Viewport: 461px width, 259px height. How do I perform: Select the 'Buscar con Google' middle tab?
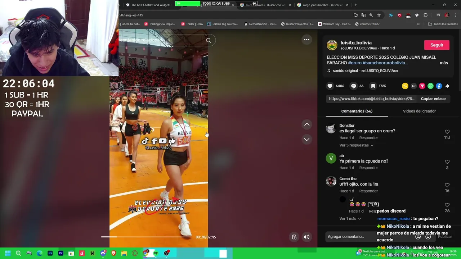(x=265, y=5)
